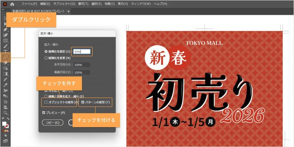The height and width of the screenshot is (147, 294).
Task: Click the default fill and stroke icon
Action: point(3,119)
